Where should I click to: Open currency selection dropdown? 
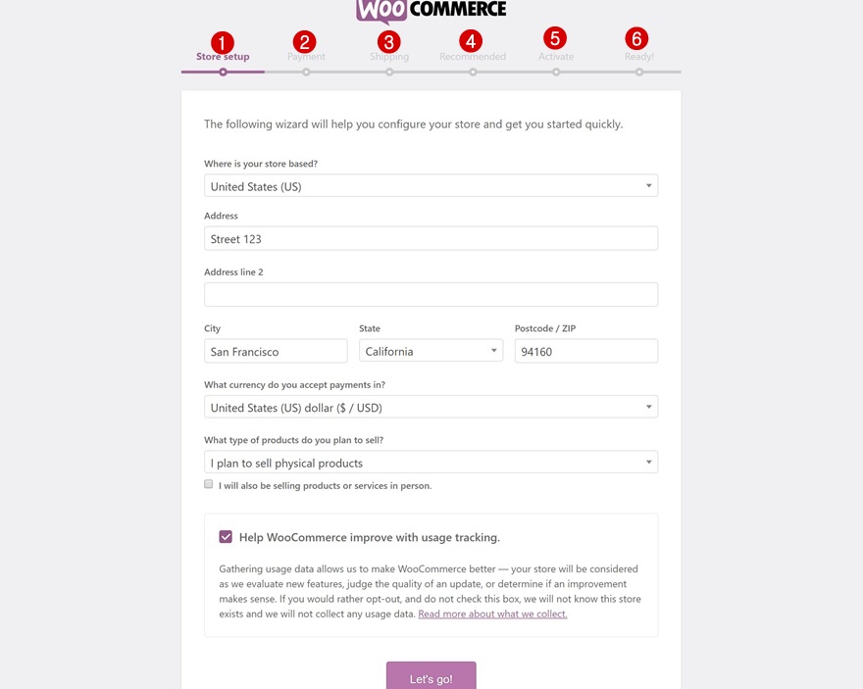point(431,408)
